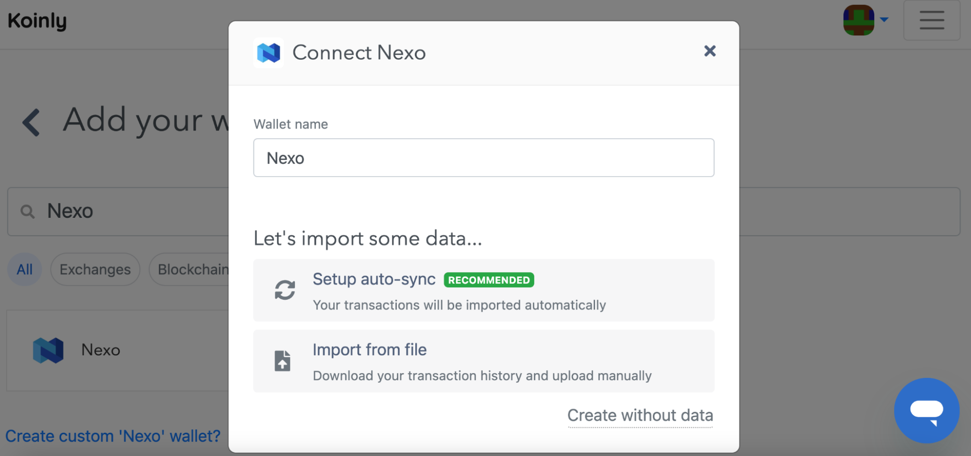Go back with the left chevron
The image size is (971, 456).
click(x=31, y=122)
